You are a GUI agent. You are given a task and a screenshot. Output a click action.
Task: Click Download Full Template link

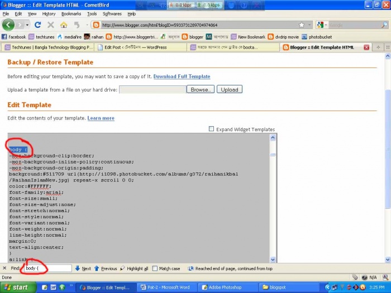[x=182, y=76]
